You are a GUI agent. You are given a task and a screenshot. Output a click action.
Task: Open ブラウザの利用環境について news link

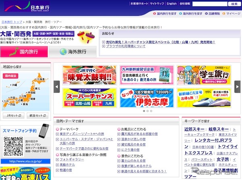[x=125, y=46]
